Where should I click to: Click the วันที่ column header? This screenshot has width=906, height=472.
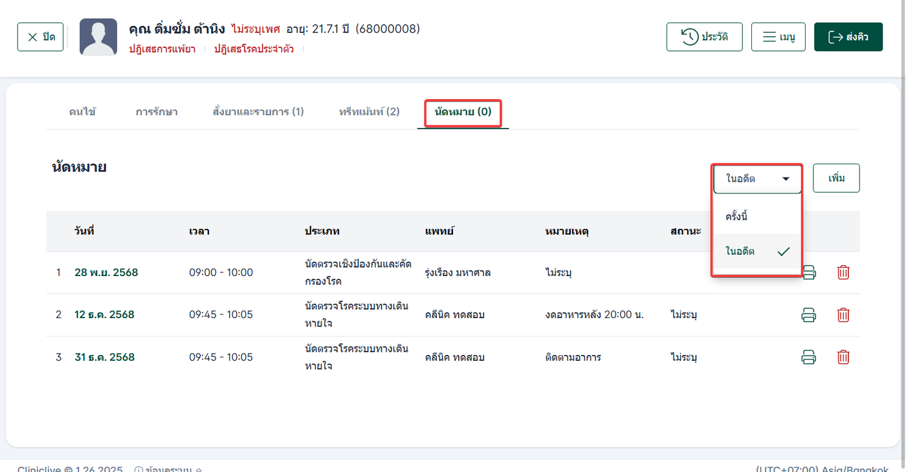[x=84, y=231]
